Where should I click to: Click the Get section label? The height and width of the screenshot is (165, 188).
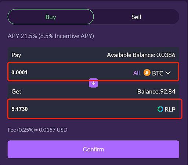(x=17, y=92)
